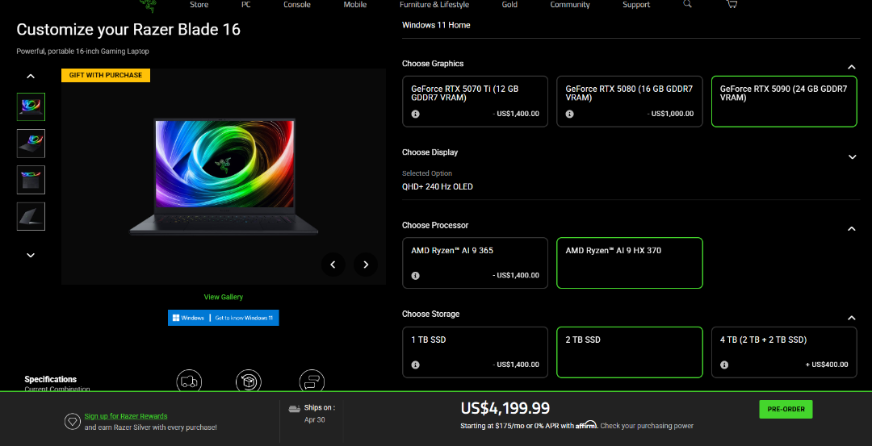The height and width of the screenshot is (446, 872).
Task: Select GeForce RTX 5090 graphics option
Action: (784, 102)
